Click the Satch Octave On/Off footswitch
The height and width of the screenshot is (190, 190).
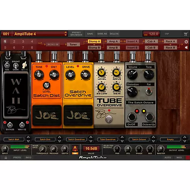(132, 117)
